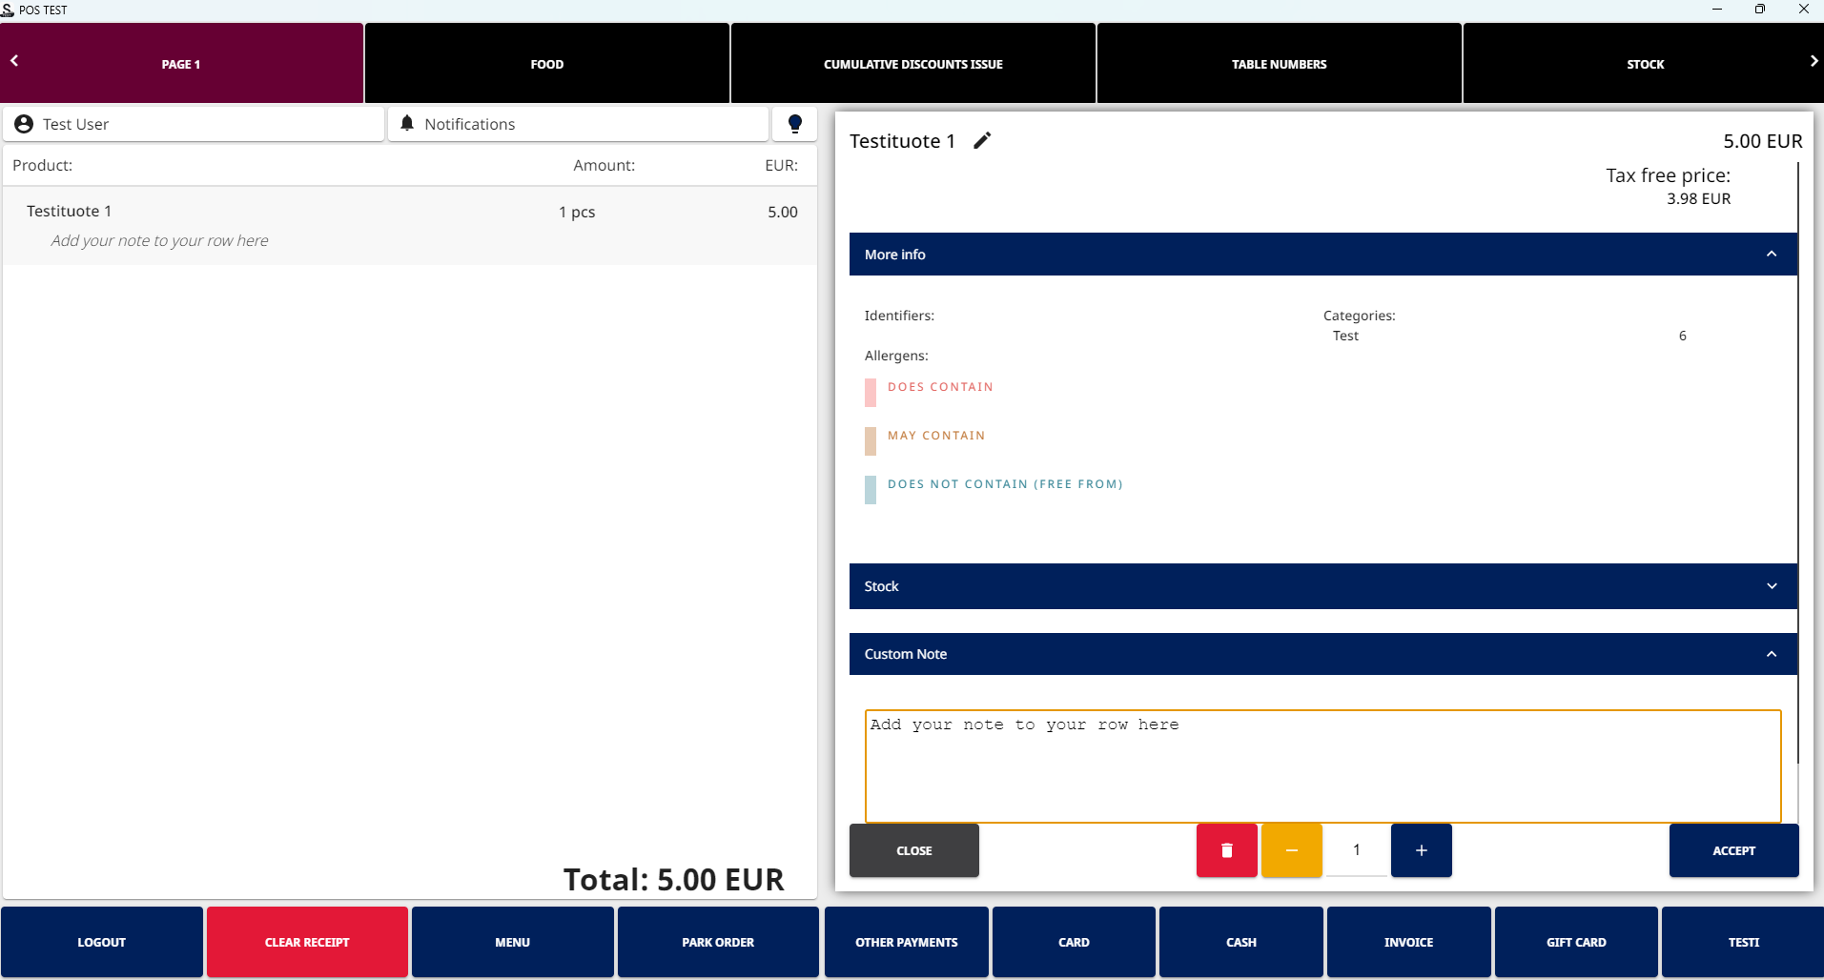Collapse the More info section
This screenshot has height=980, width=1824.
[1771, 255]
